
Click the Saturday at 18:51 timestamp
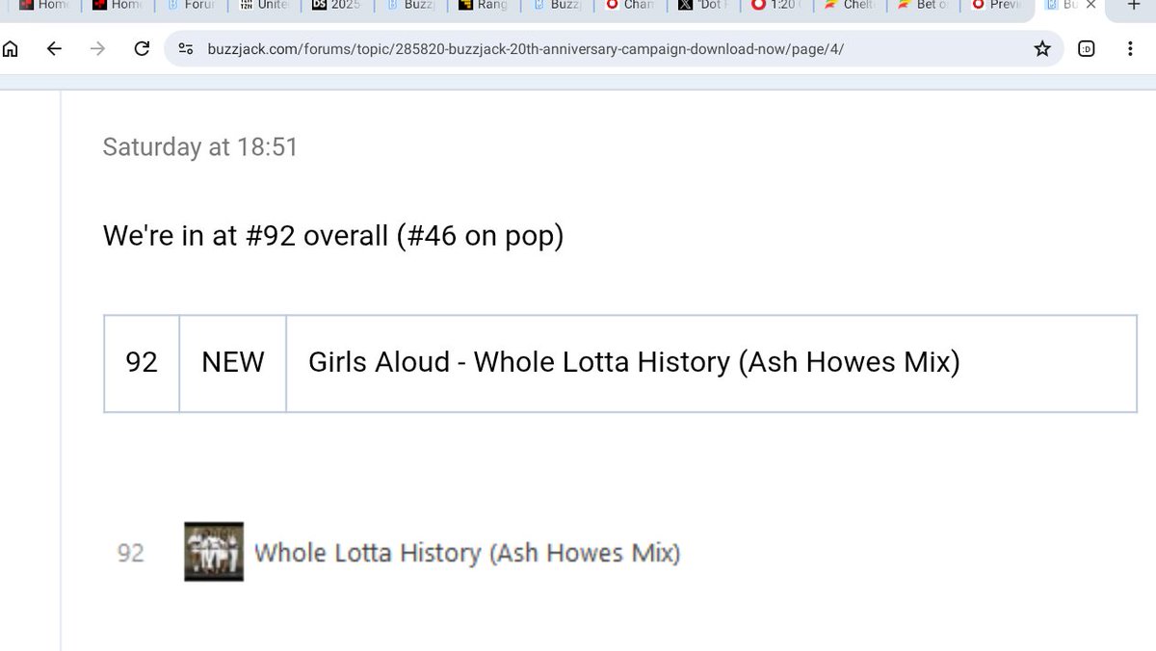tap(200, 146)
